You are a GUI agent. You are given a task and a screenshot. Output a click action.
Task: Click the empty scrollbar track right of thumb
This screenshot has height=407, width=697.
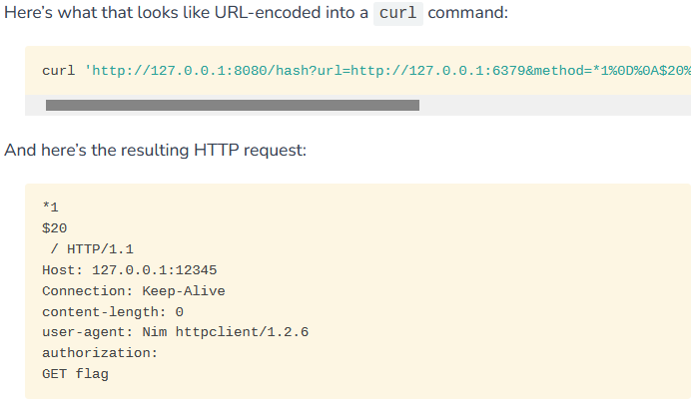[555, 105]
